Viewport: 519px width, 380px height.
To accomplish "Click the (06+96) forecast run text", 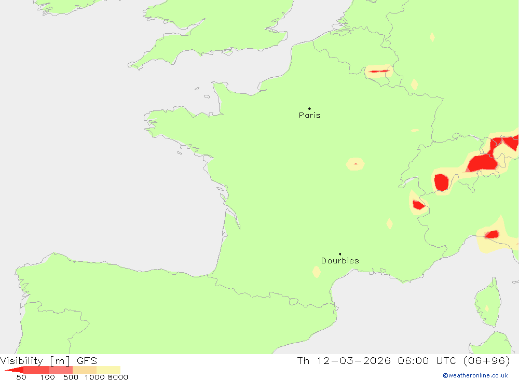I will point(487,360).
